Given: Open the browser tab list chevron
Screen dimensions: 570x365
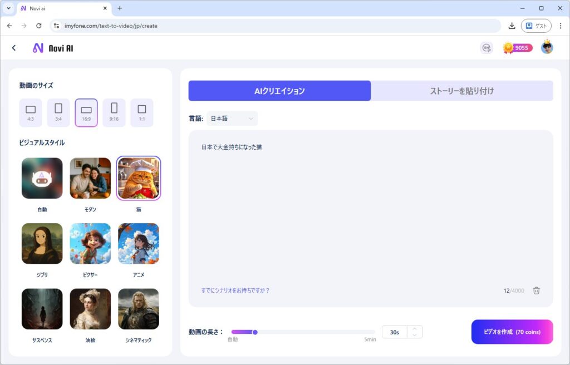Looking at the screenshot, I should click(8, 8).
